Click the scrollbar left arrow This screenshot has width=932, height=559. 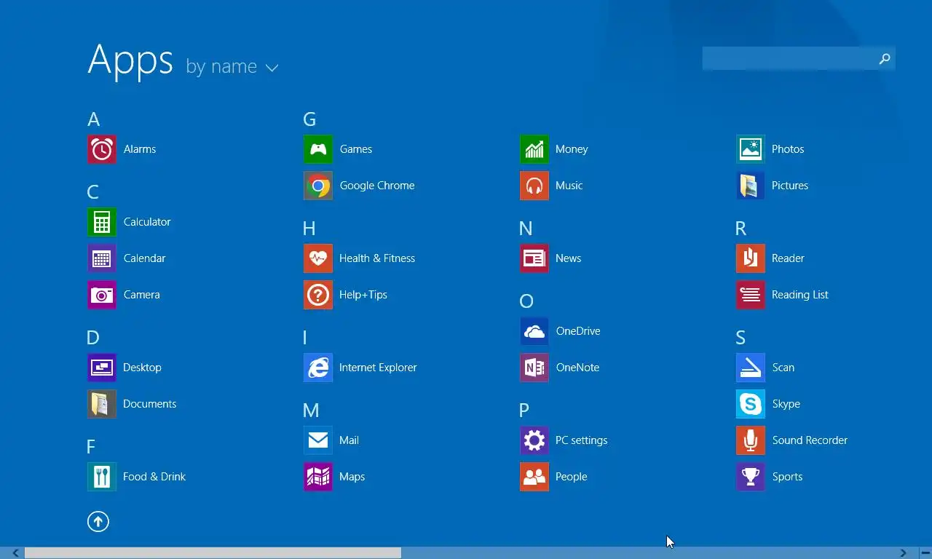pyautogui.click(x=15, y=553)
